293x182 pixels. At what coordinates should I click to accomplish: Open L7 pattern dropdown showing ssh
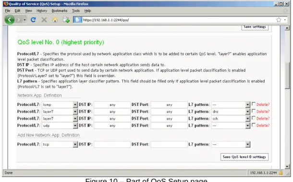[231, 118]
